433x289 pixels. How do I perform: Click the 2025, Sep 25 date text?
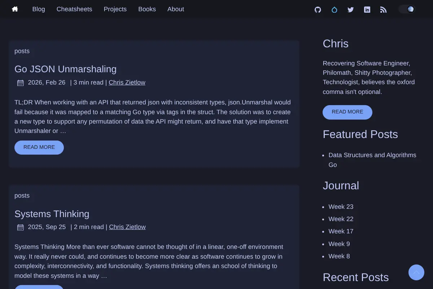[x=47, y=227]
